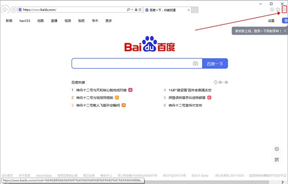Open hot search 6 神舟十二号宣传片发布
The height and width of the screenshot is (184, 288).
[185, 105]
